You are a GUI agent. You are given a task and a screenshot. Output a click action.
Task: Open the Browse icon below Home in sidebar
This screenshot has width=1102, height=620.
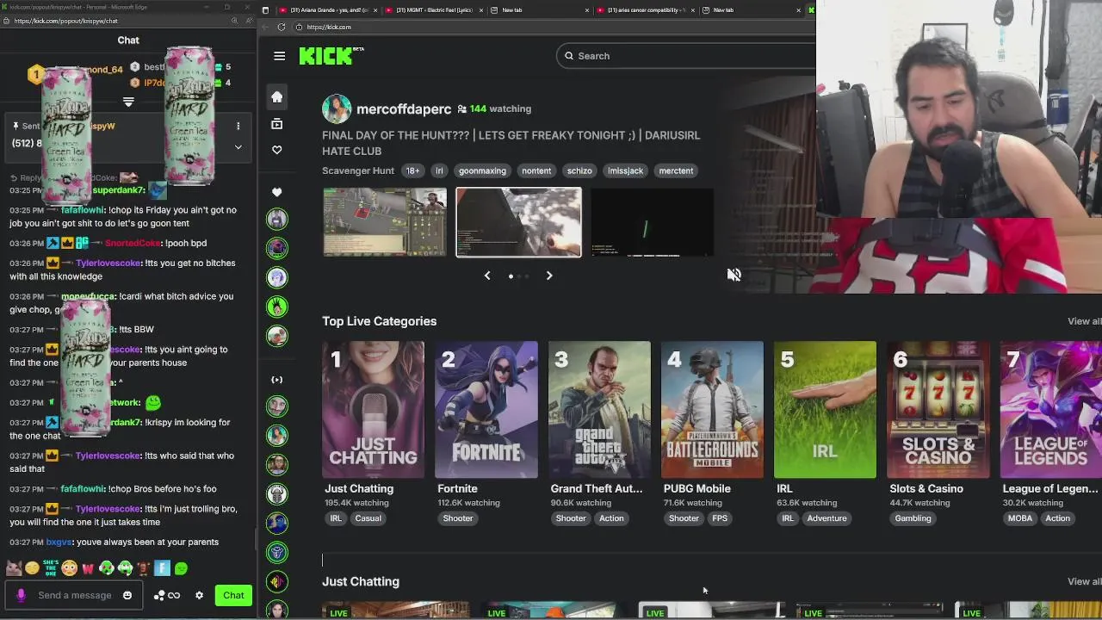pos(276,124)
